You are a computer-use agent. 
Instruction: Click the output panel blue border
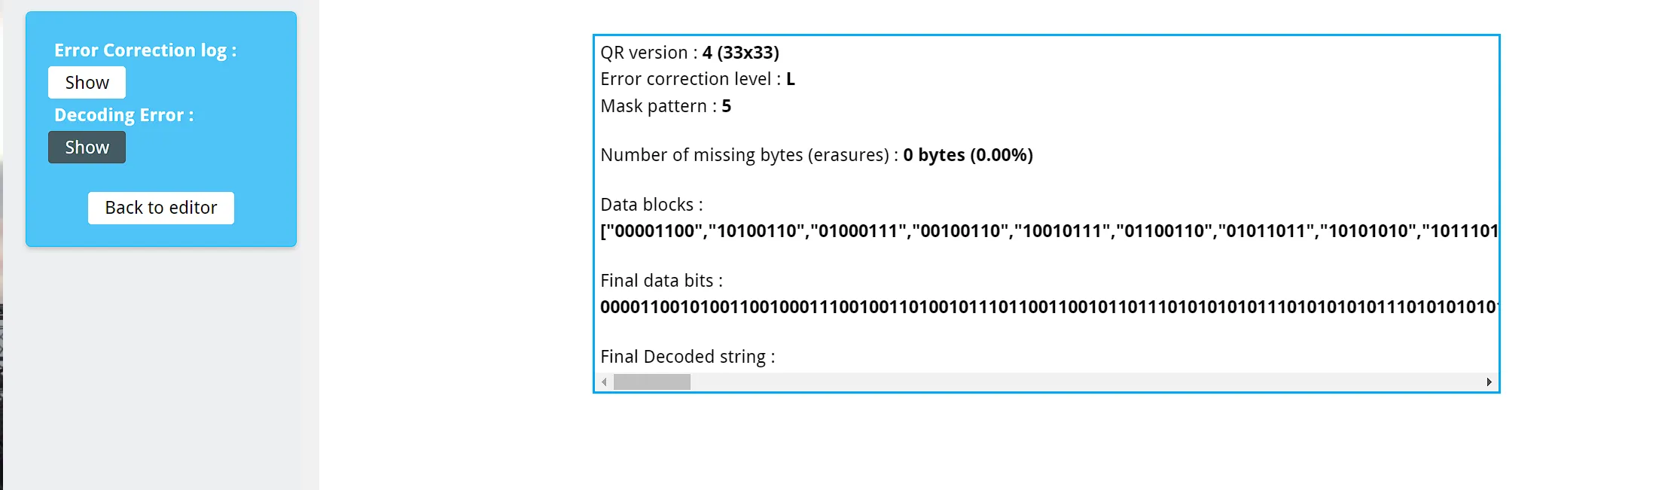pos(1047,33)
